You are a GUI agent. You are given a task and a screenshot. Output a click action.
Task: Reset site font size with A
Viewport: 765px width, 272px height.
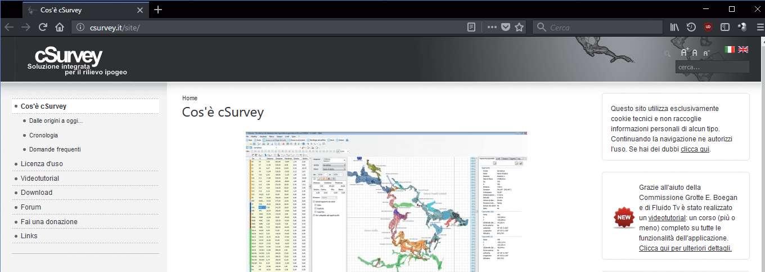pyautogui.click(x=695, y=52)
